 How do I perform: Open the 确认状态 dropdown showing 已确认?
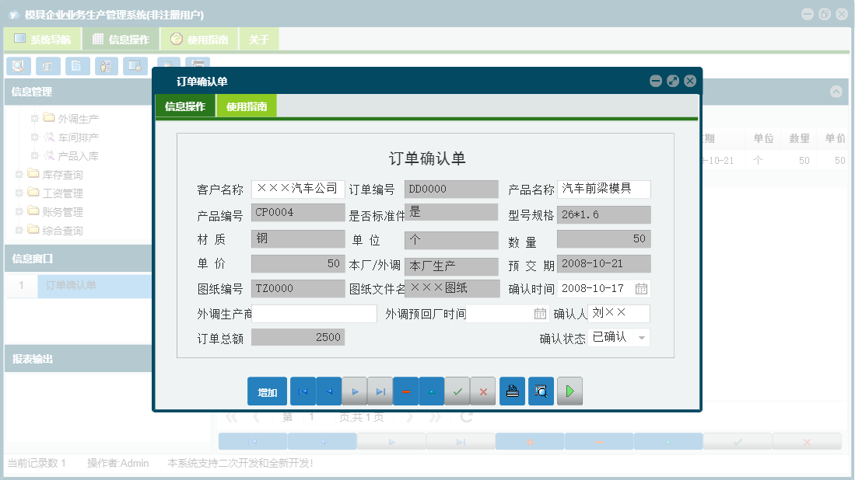point(643,337)
